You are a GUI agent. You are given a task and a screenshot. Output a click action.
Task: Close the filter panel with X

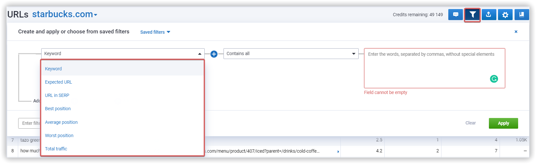coord(516,32)
